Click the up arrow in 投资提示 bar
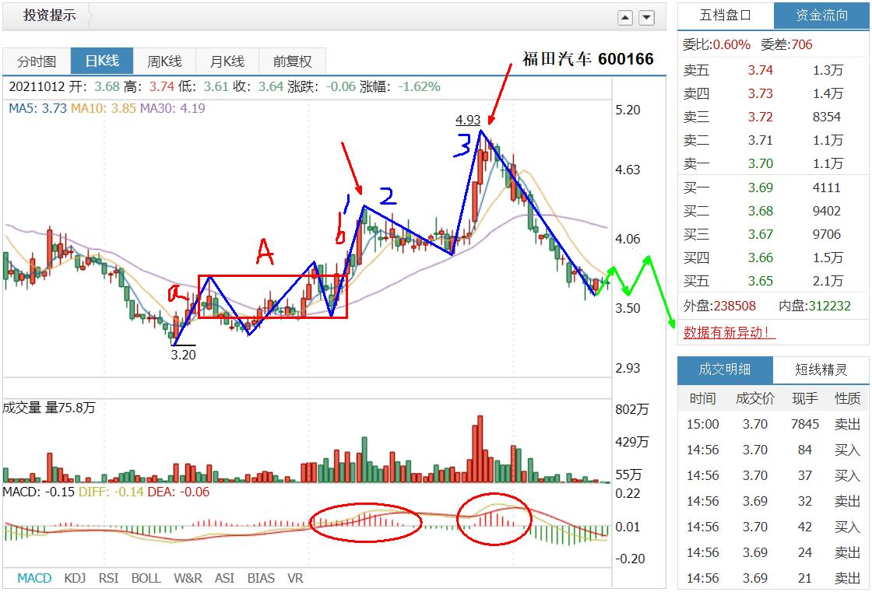This screenshot has height=592, width=872. pos(625,18)
